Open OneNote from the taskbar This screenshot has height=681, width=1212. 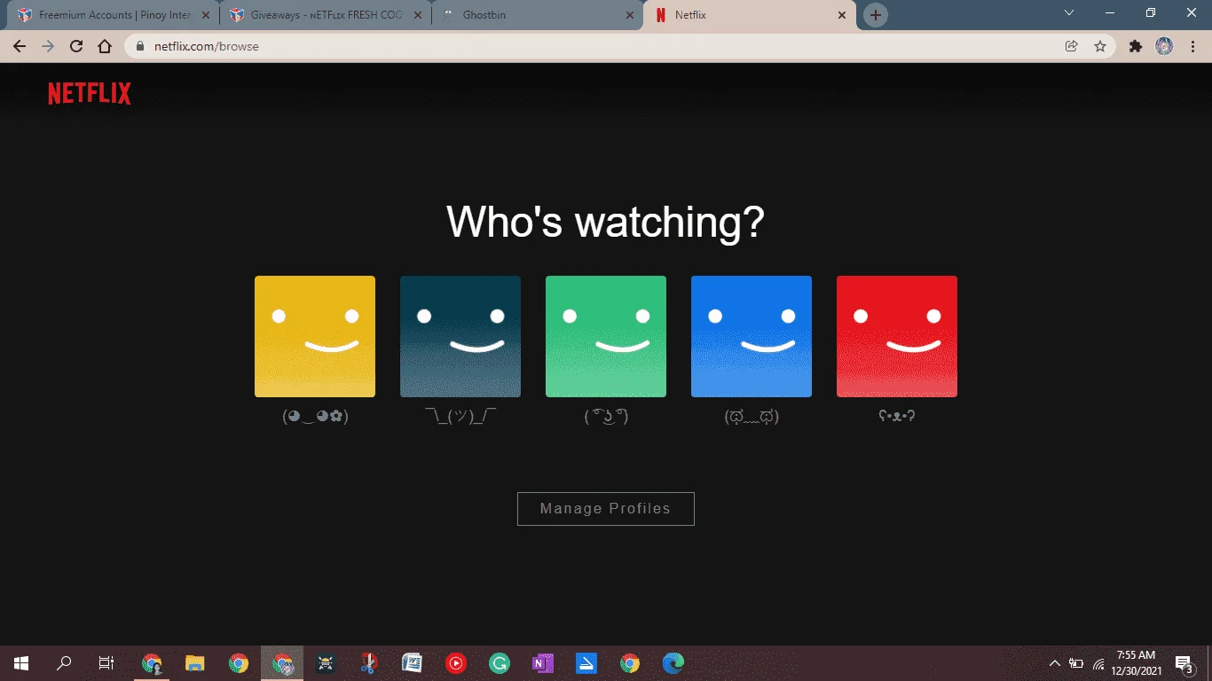click(x=543, y=662)
